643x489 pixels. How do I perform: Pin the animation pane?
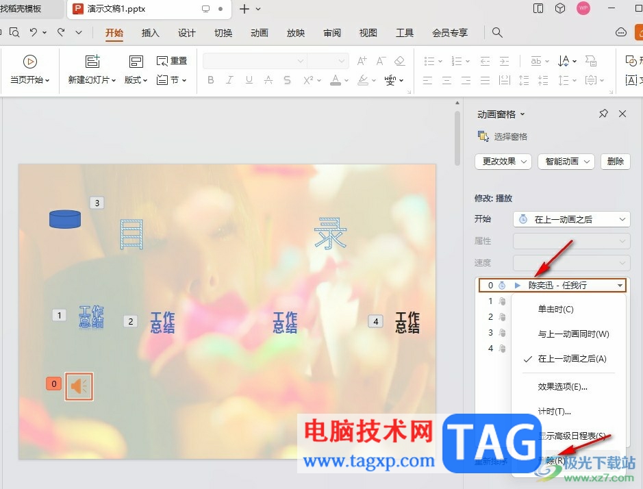pyautogui.click(x=603, y=114)
